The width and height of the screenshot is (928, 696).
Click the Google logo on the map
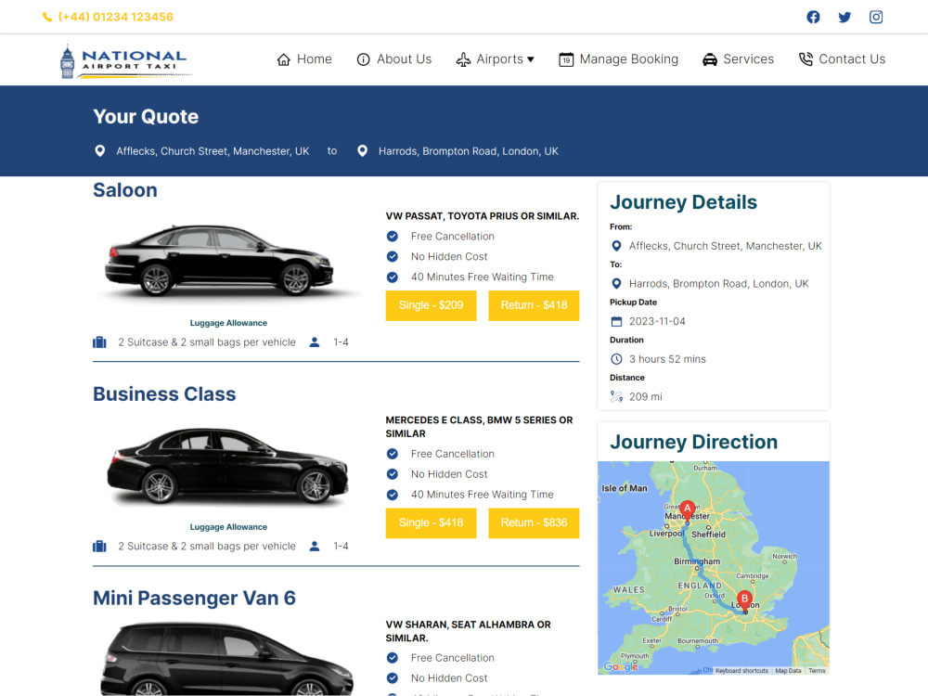[621, 666]
